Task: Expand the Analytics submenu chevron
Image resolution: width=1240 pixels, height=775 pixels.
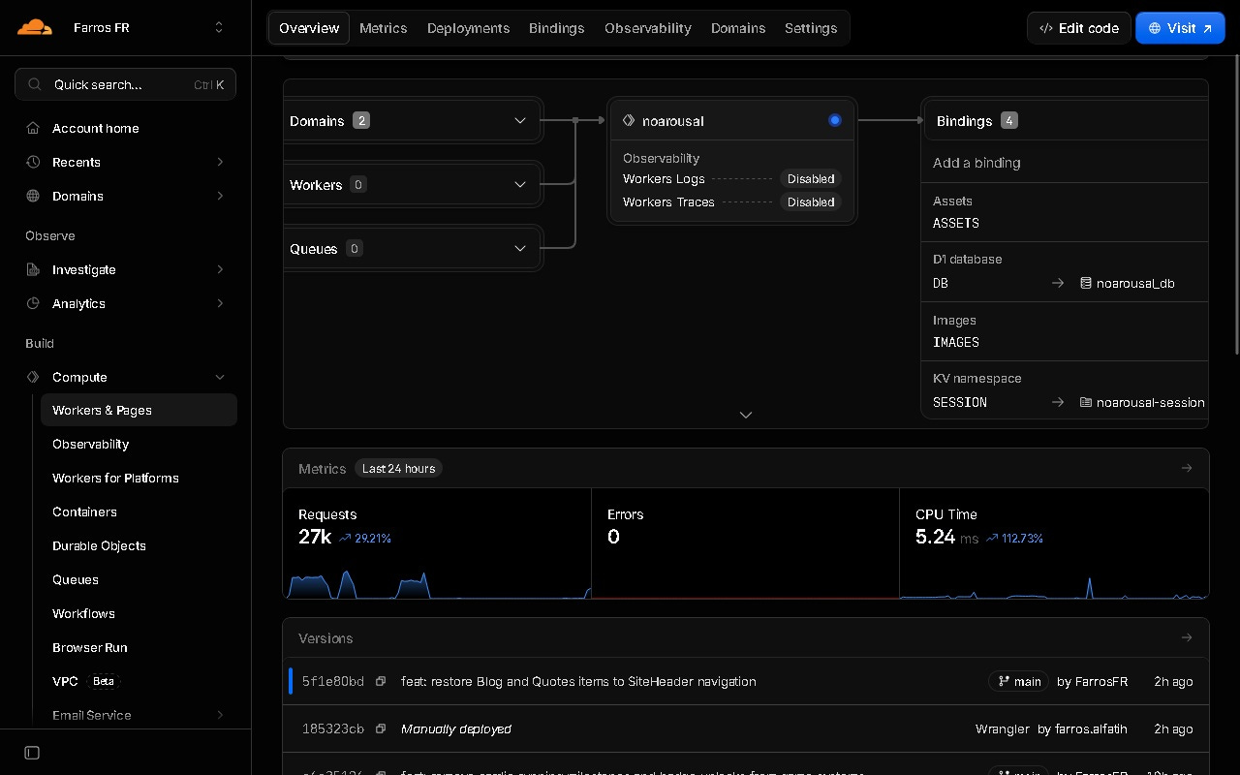Action: coord(220,303)
